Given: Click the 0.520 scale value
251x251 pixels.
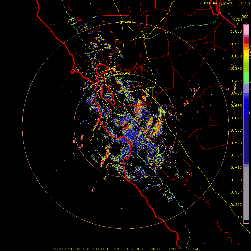Looking at the screenshot, I should pyautogui.click(x=236, y=143).
